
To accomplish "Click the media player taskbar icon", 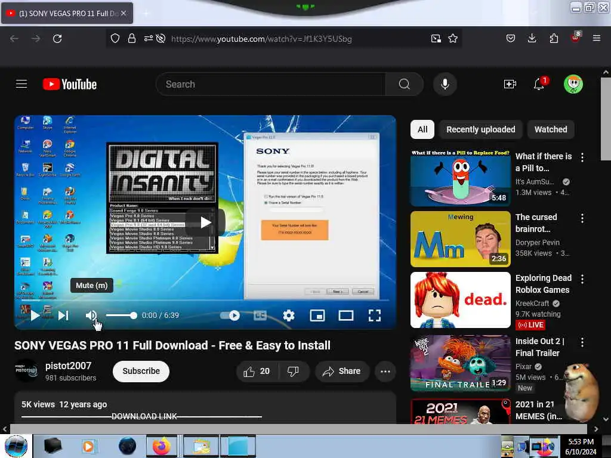I will [88, 446].
